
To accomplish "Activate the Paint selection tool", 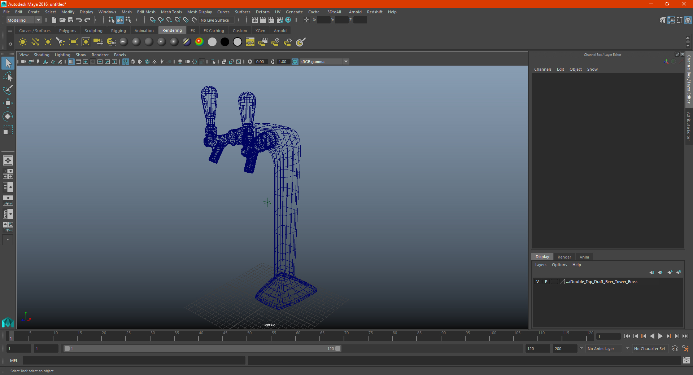I will point(8,90).
